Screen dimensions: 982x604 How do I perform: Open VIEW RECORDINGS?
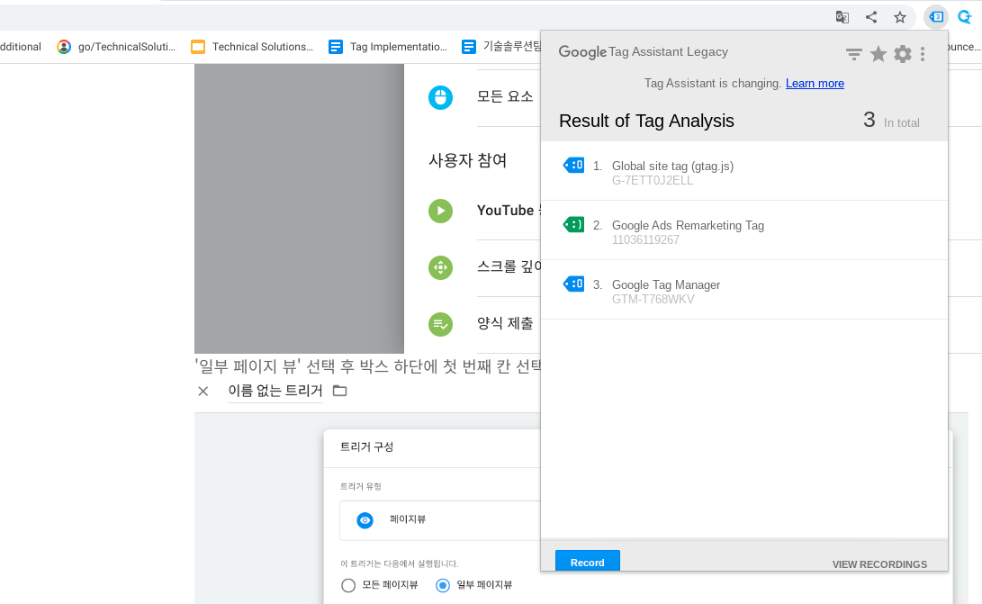(x=879, y=564)
